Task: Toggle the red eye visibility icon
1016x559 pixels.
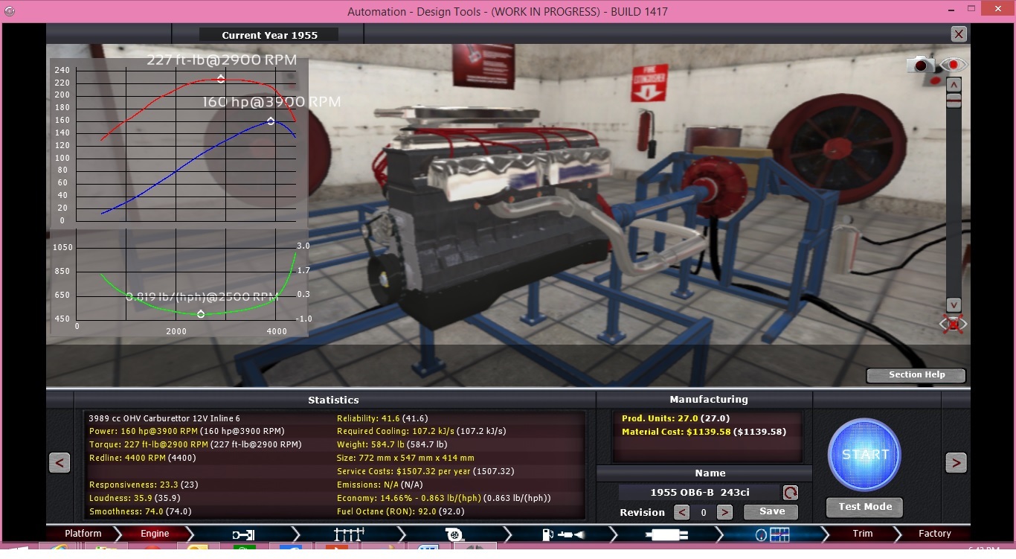Action: 953,65
